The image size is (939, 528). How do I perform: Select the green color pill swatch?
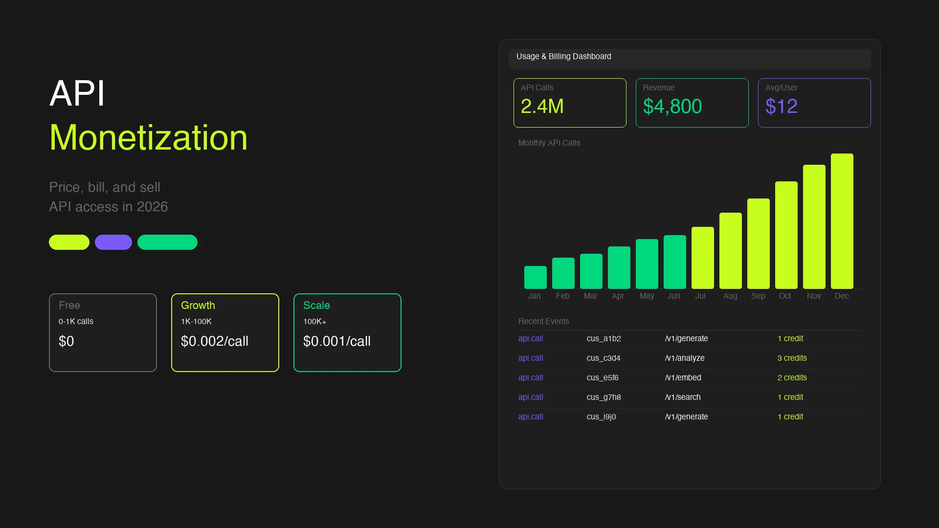tap(168, 242)
